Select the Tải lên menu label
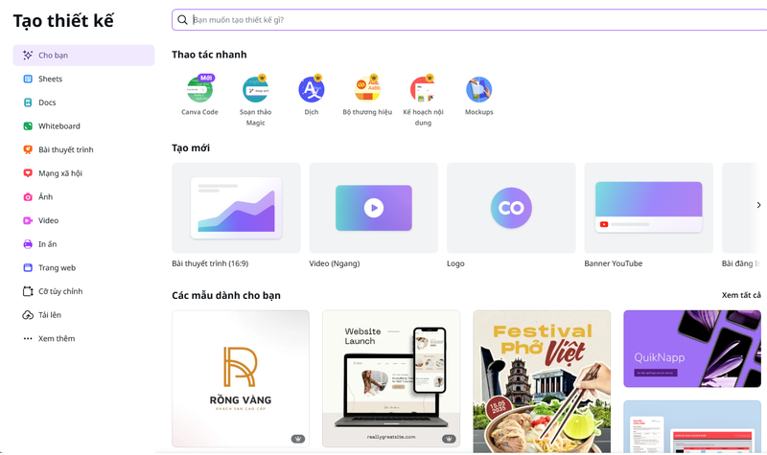 pyautogui.click(x=50, y=315)
